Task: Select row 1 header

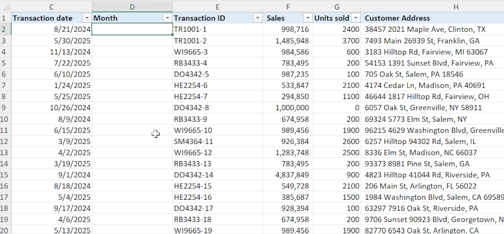Action: point(6,18)
